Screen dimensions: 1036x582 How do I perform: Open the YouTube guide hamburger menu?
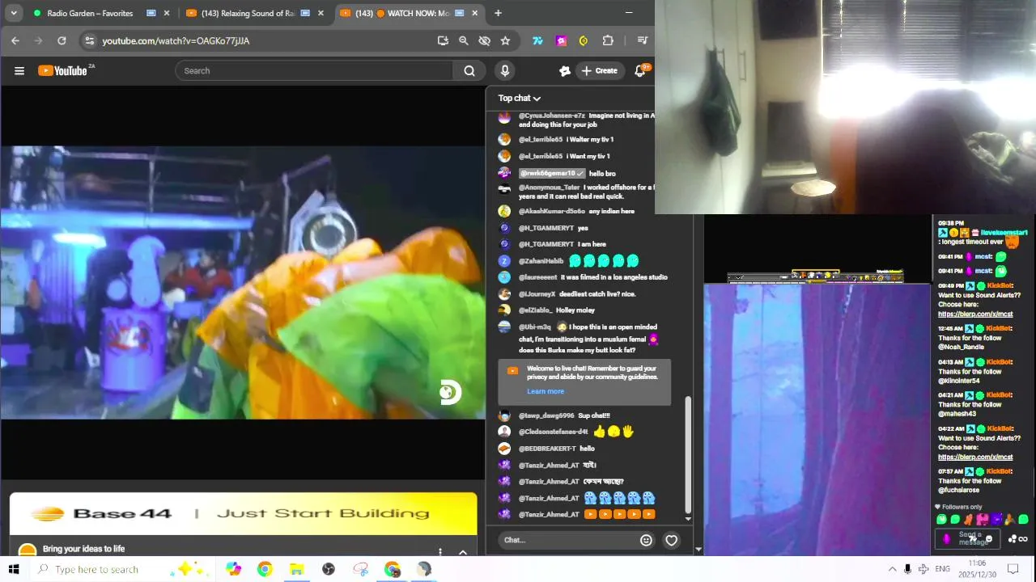(x=19, y=71)
